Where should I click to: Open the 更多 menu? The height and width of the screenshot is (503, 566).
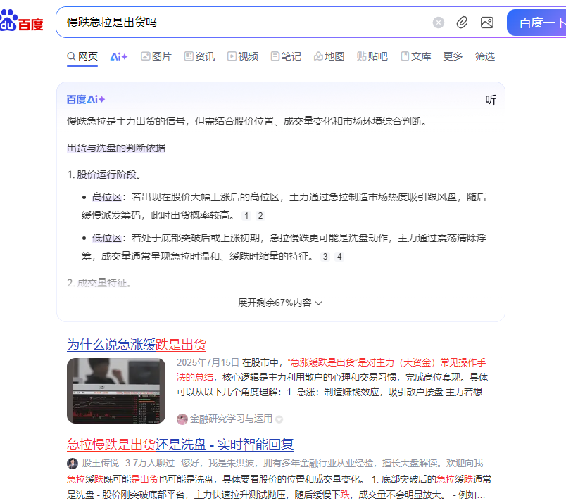[x=453, y=56]
